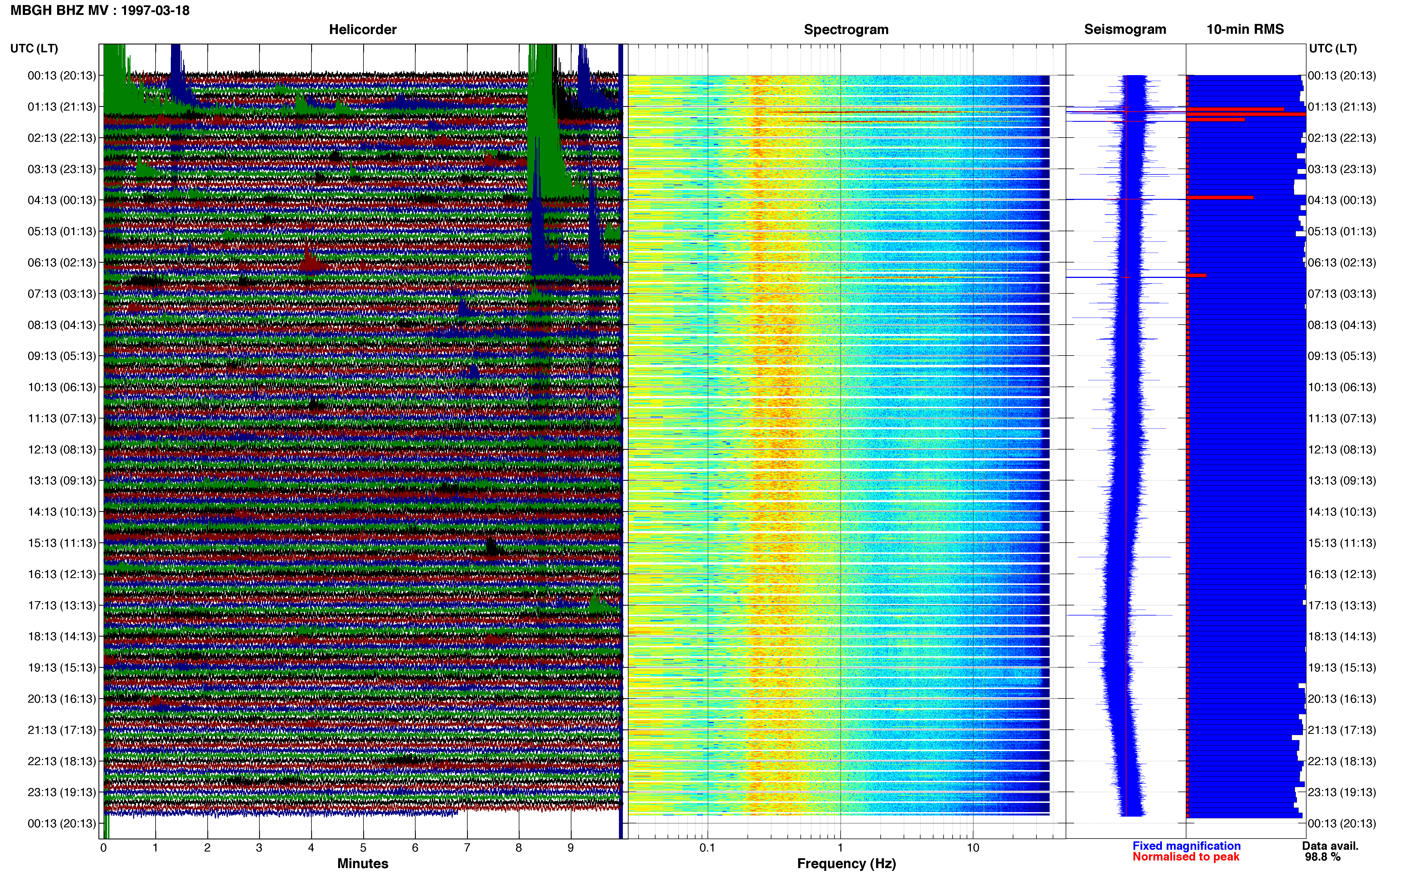Viewport: 1412px width, 883px height.
Task: Click the left time label 23:13 (19:13)
Action: tap(61, 792)
